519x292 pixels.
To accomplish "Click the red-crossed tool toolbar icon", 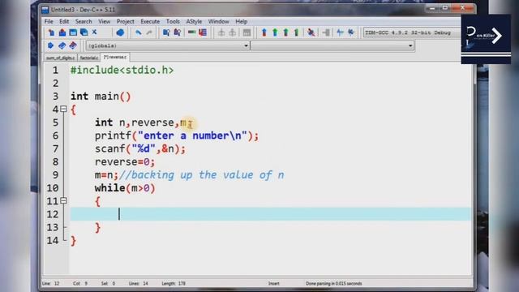I will [311, 32].
